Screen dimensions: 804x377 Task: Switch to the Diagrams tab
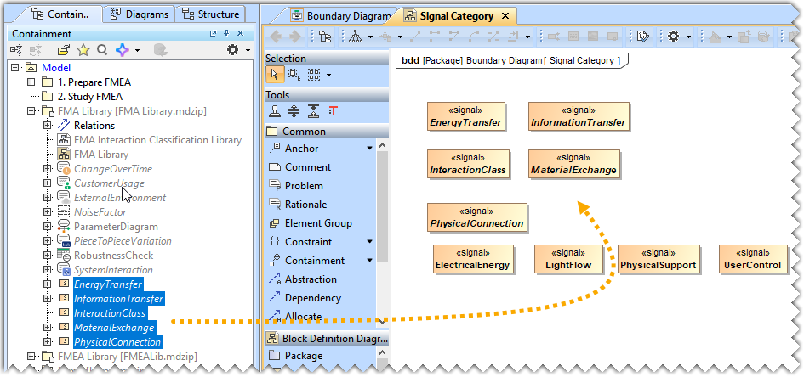point(141,14)
